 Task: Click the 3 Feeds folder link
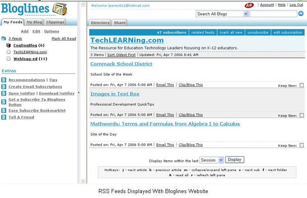15,38
